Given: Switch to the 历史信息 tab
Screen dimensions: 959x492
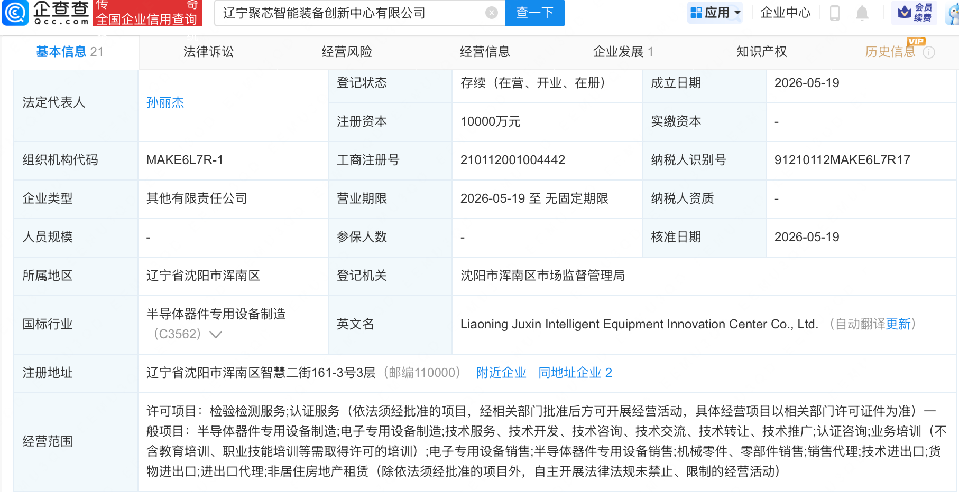Looking at the screenshot, I should click(890, 52).
